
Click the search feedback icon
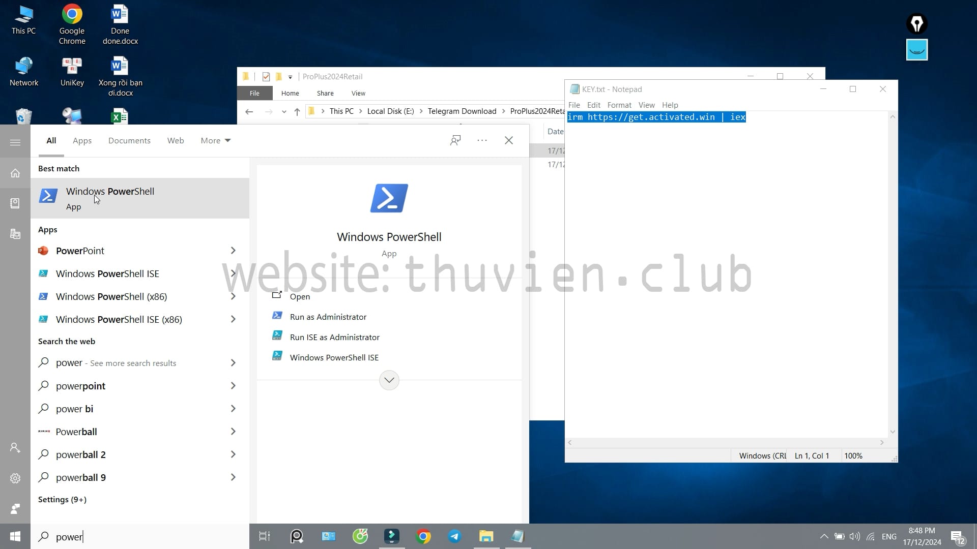pos(455,140)
